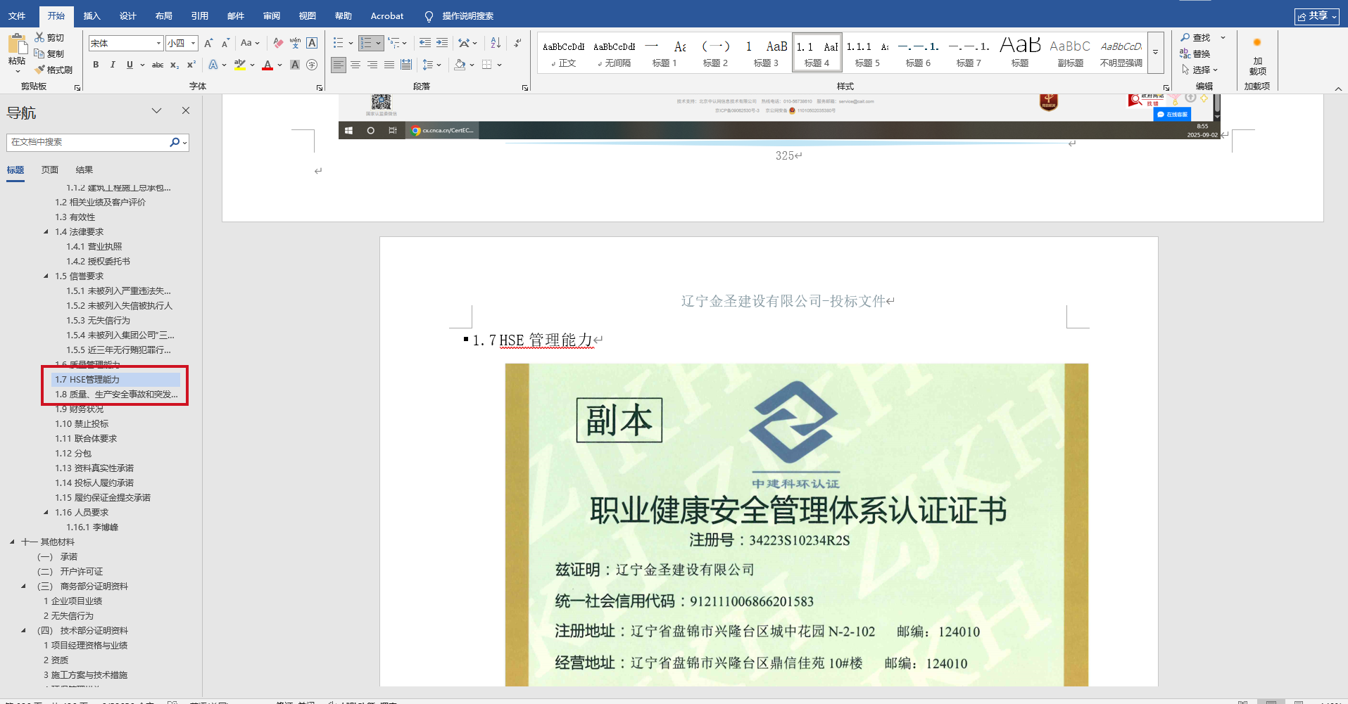
Task: Toggle italic formatting
Action: 113,65
